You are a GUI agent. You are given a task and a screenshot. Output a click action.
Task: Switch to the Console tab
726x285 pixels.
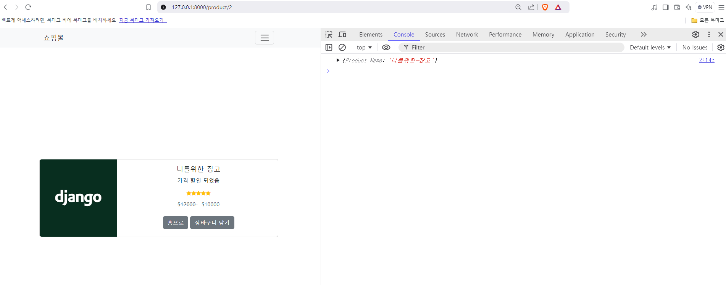pos(404,35)
